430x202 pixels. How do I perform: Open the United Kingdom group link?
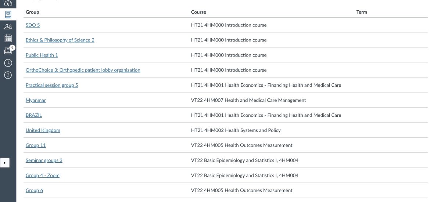[43, 130]
